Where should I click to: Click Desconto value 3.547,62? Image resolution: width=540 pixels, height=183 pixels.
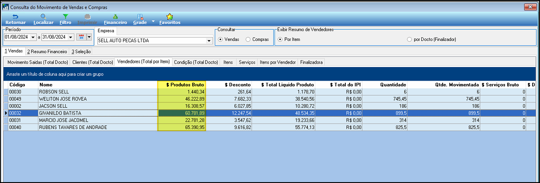point(229,120)
